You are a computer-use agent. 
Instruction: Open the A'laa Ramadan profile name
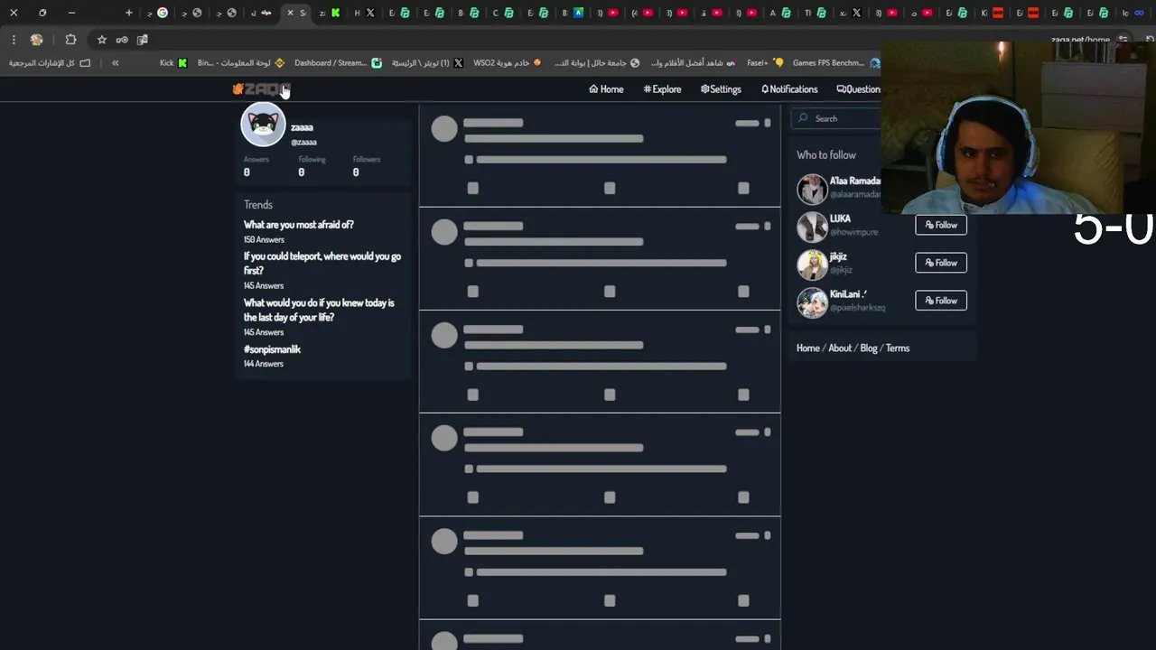pos(855,181)
